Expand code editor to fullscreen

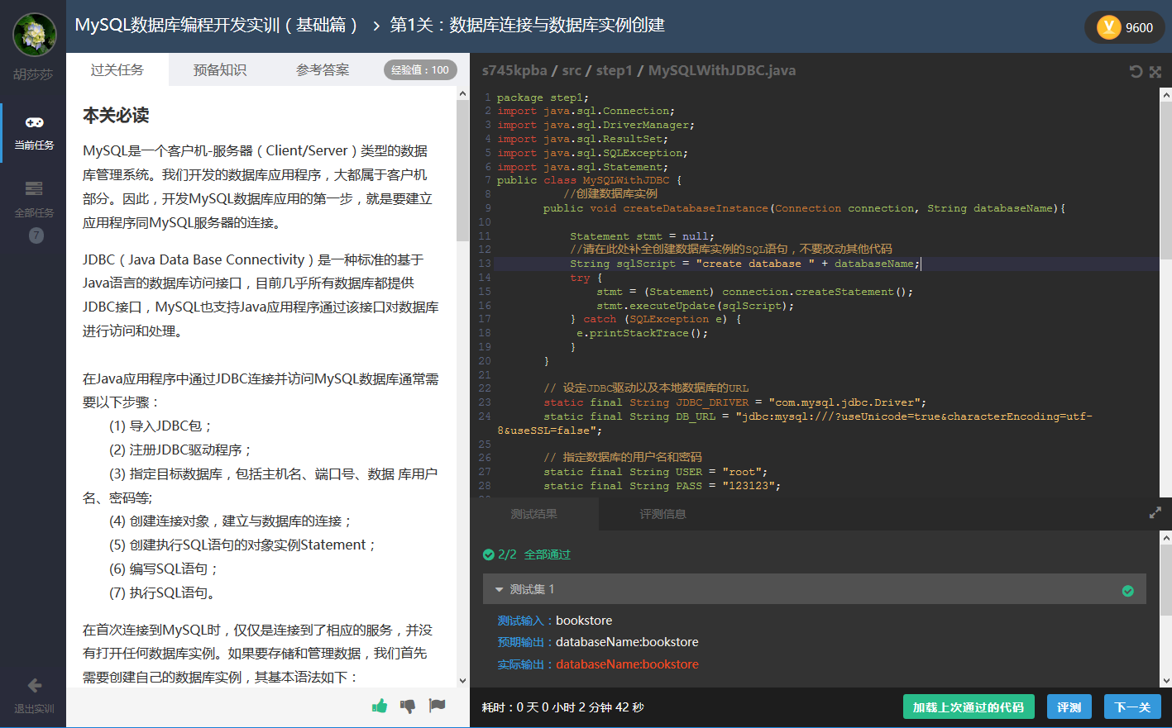point(1155,72)
